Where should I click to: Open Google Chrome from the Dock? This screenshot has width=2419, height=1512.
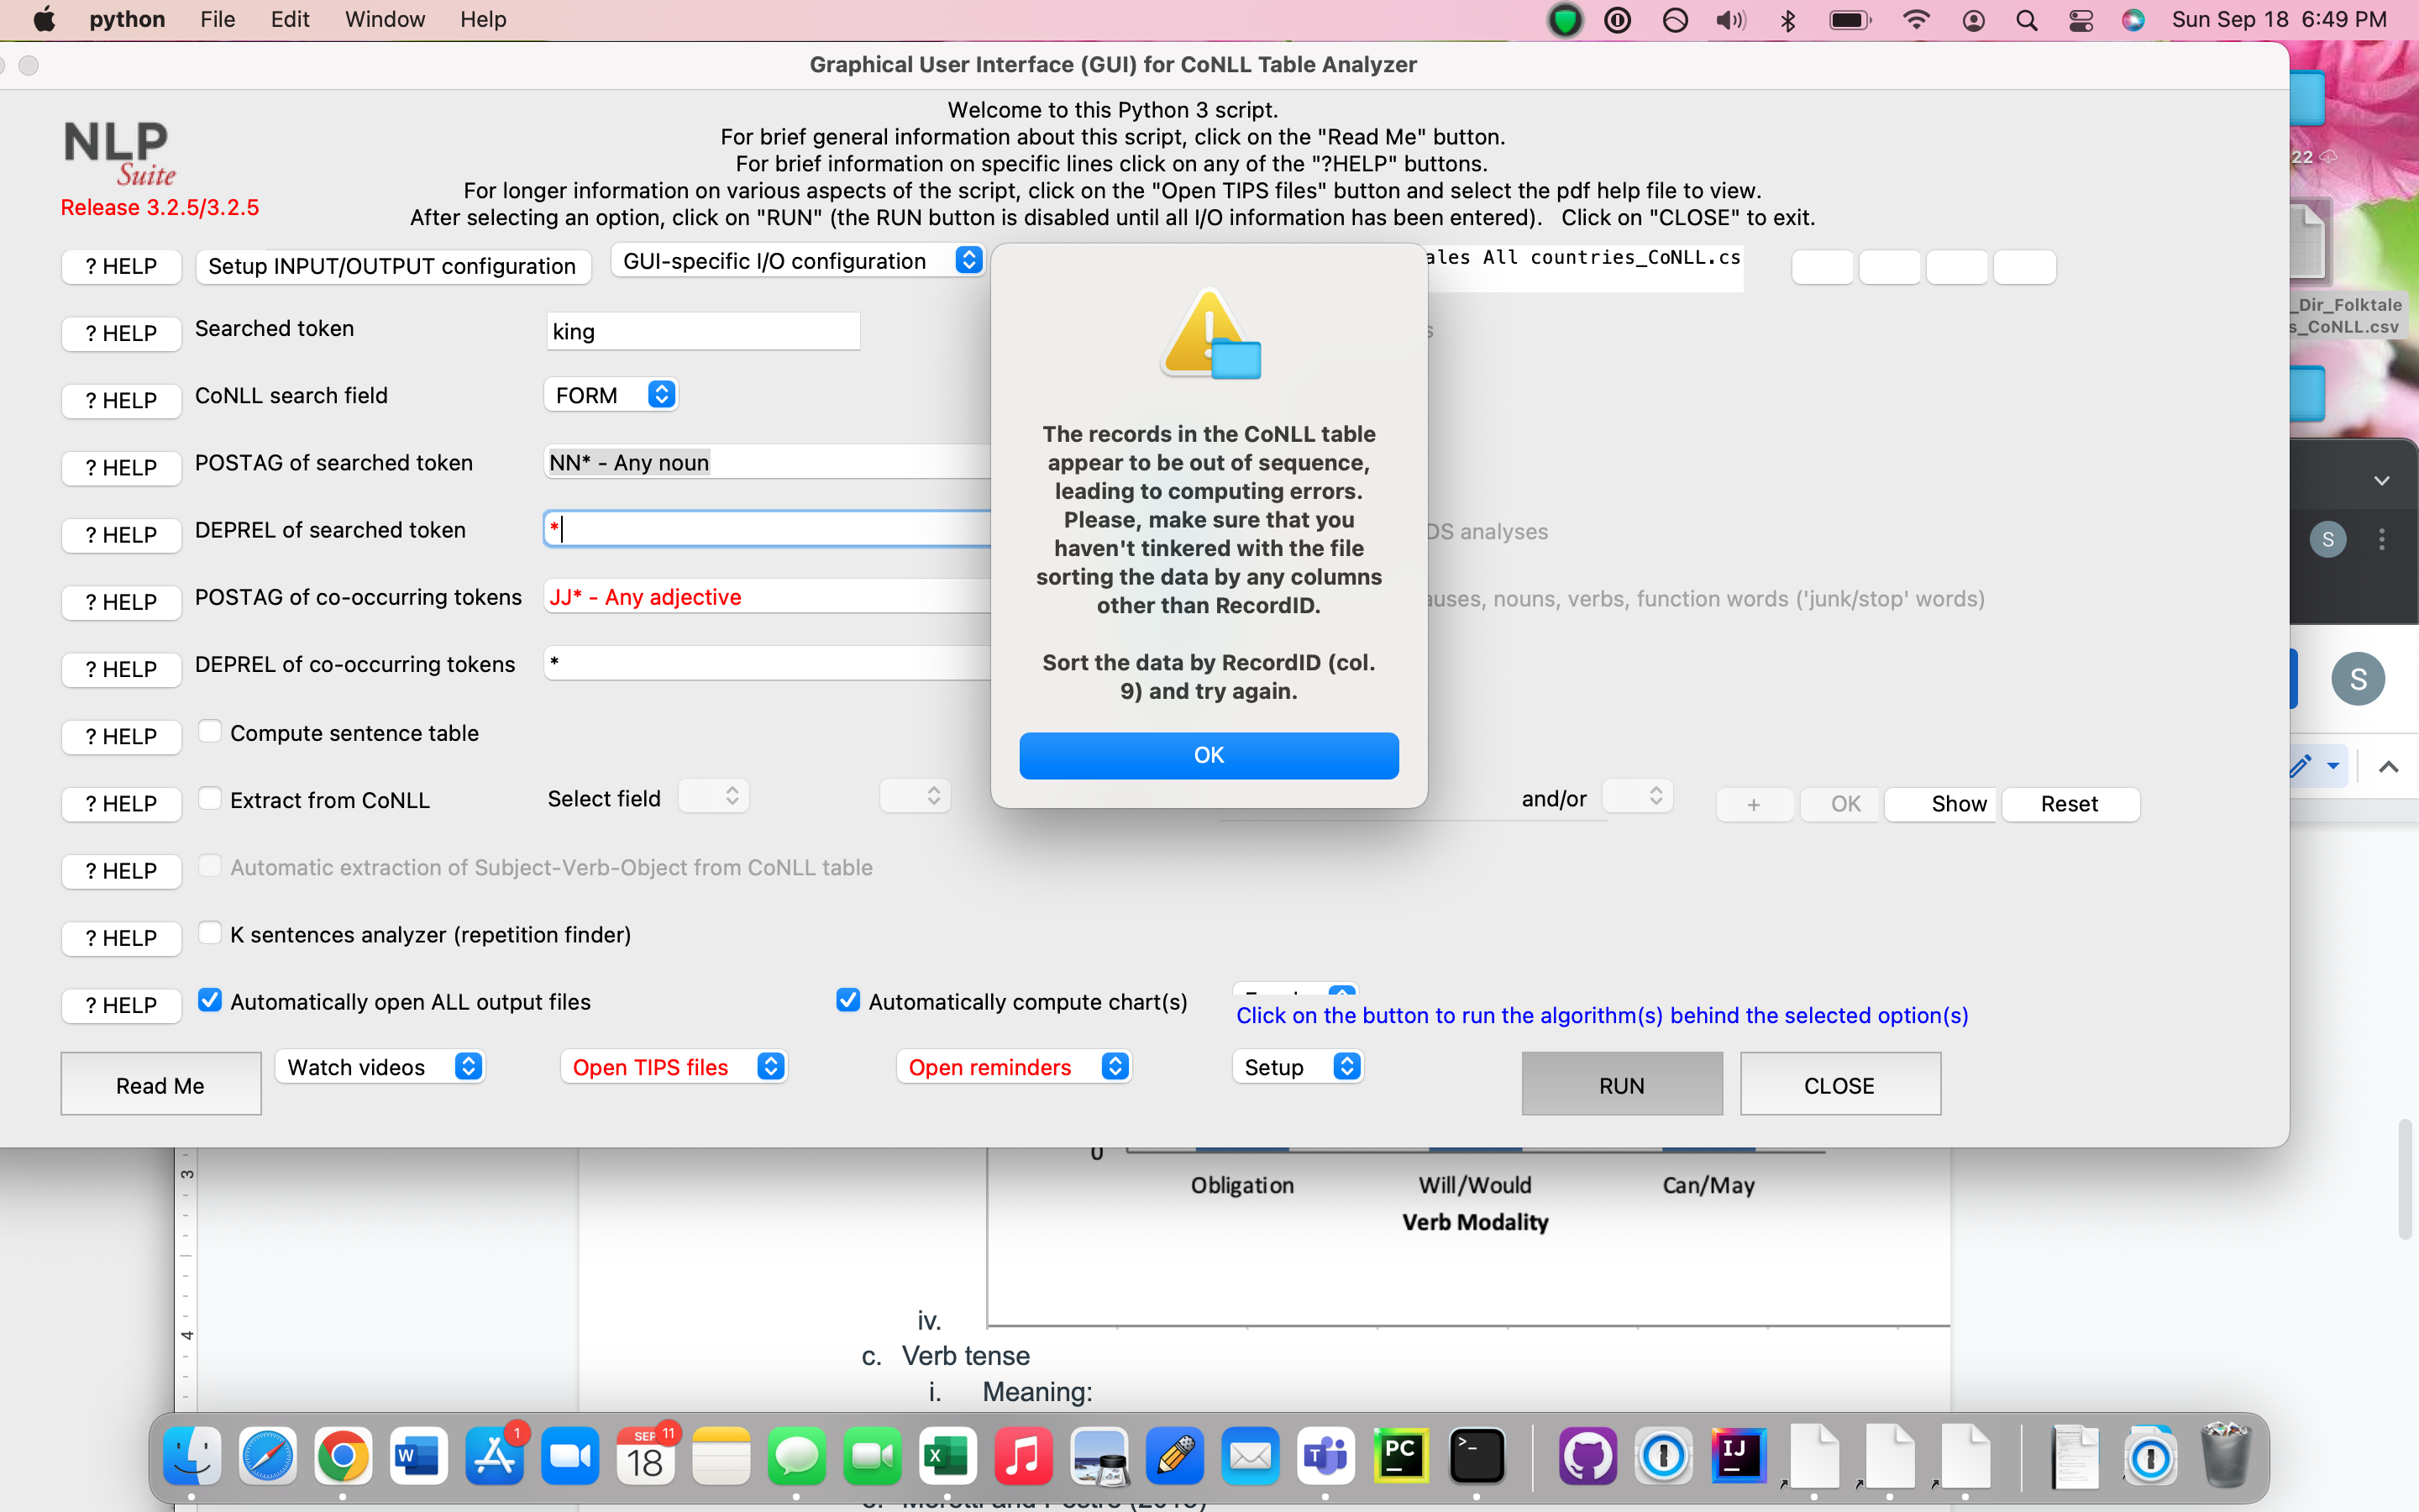343,1456
